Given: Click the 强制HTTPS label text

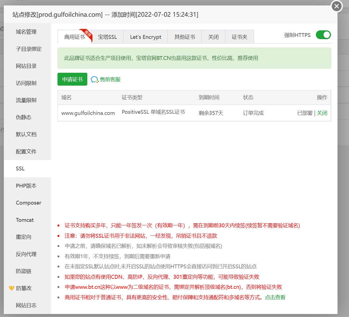Looking at the screenshot, I should click(x=297, y=35).
